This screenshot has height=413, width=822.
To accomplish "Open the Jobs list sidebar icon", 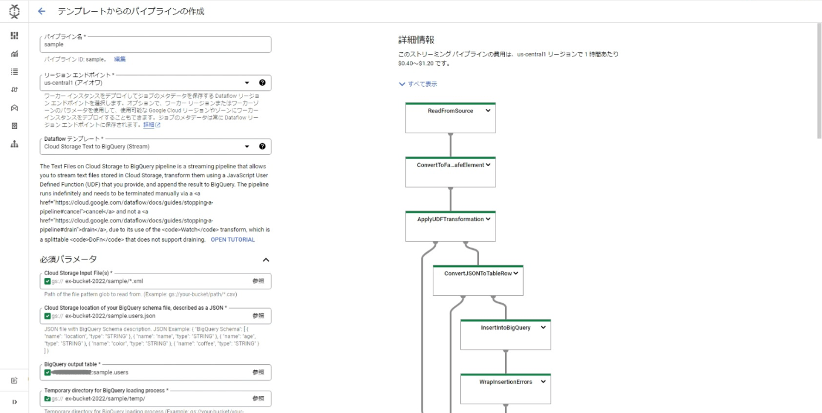I will coord(14,72).
